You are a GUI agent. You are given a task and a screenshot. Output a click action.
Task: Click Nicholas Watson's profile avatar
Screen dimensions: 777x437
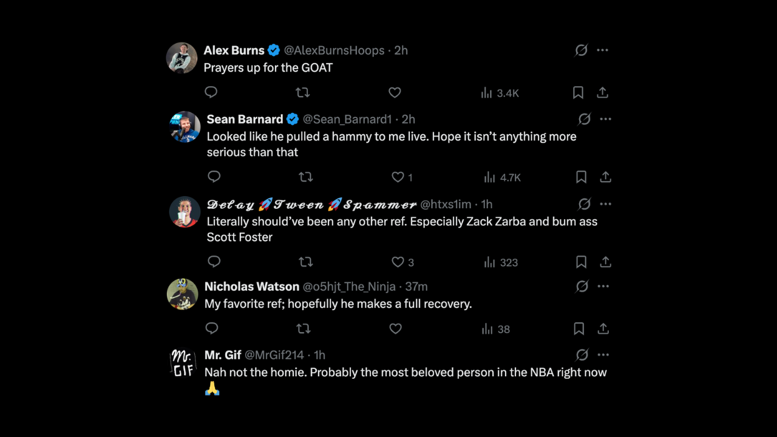[182, 294]
